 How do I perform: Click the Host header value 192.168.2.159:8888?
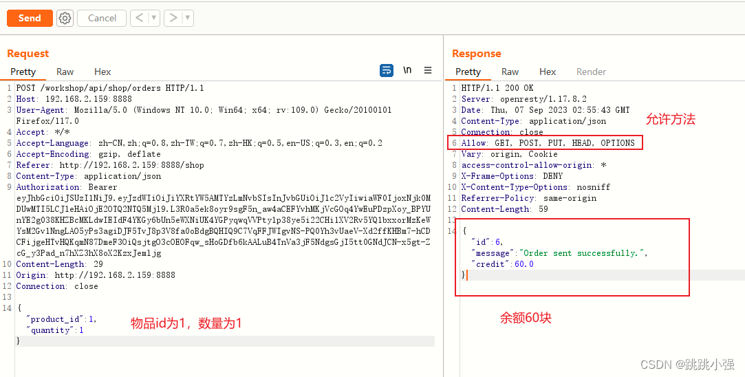point(89,99)
